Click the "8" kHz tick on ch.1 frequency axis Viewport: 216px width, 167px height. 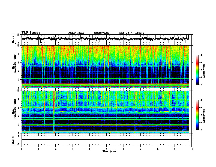19,54
